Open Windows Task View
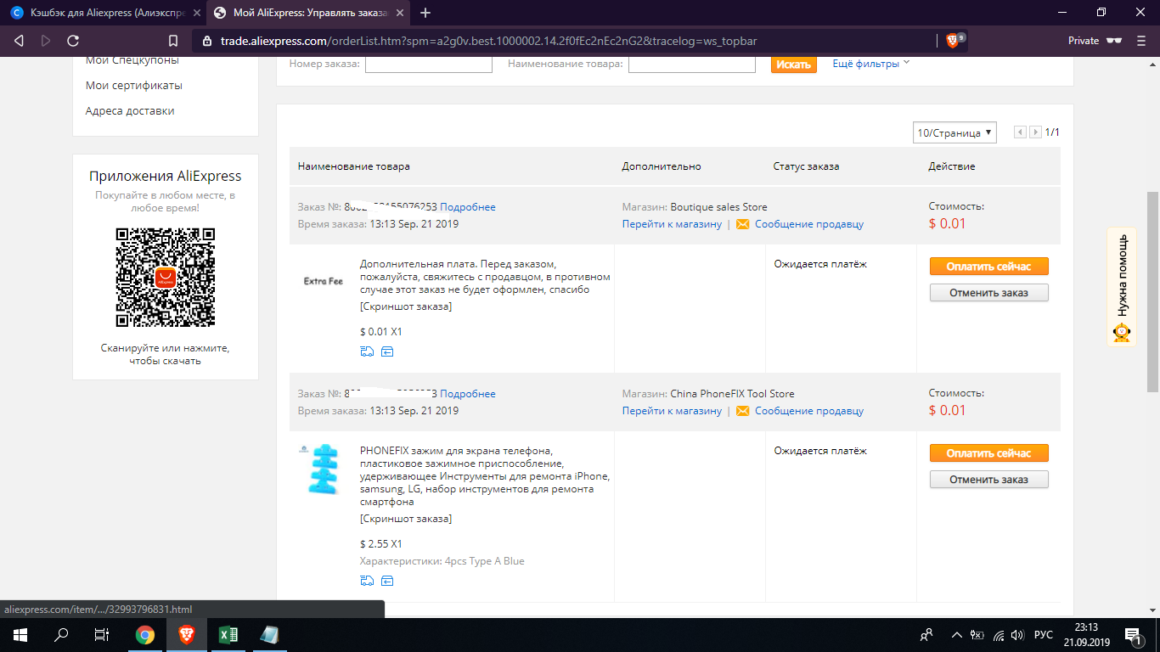The image size is (1160, 652). (x=102, y=635)
